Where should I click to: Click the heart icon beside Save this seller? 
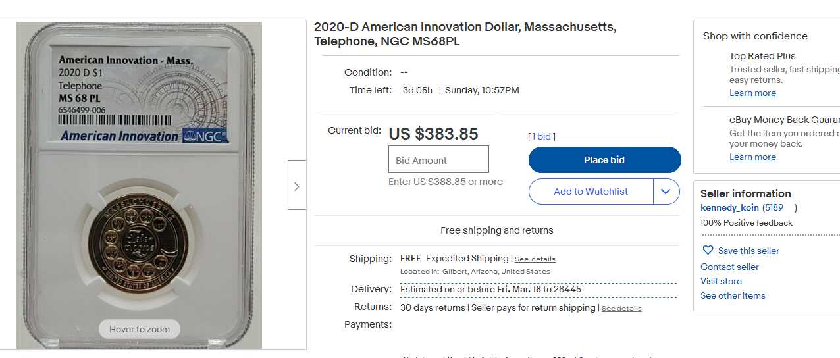pos(708,251)
